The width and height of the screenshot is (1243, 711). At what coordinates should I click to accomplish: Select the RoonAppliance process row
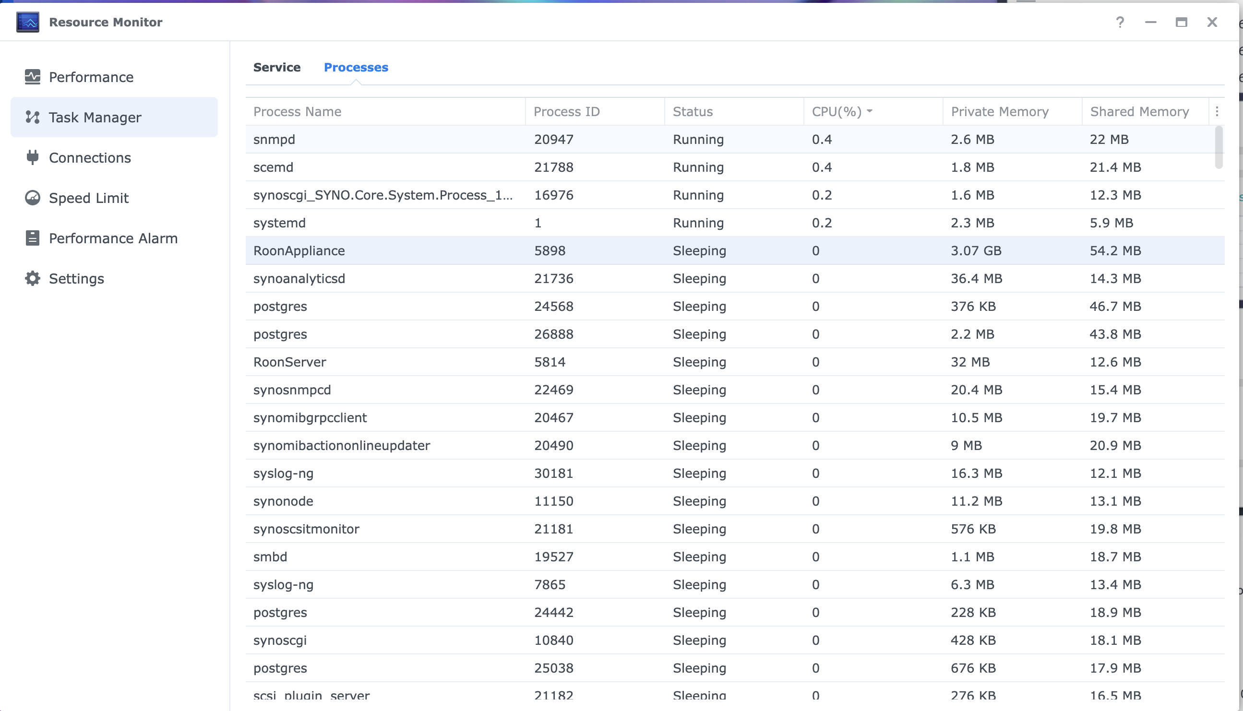[x=299, y=250]
